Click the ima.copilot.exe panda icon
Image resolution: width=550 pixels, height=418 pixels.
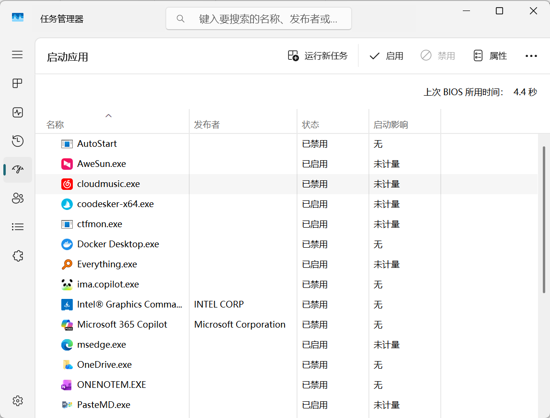(67, 284)
